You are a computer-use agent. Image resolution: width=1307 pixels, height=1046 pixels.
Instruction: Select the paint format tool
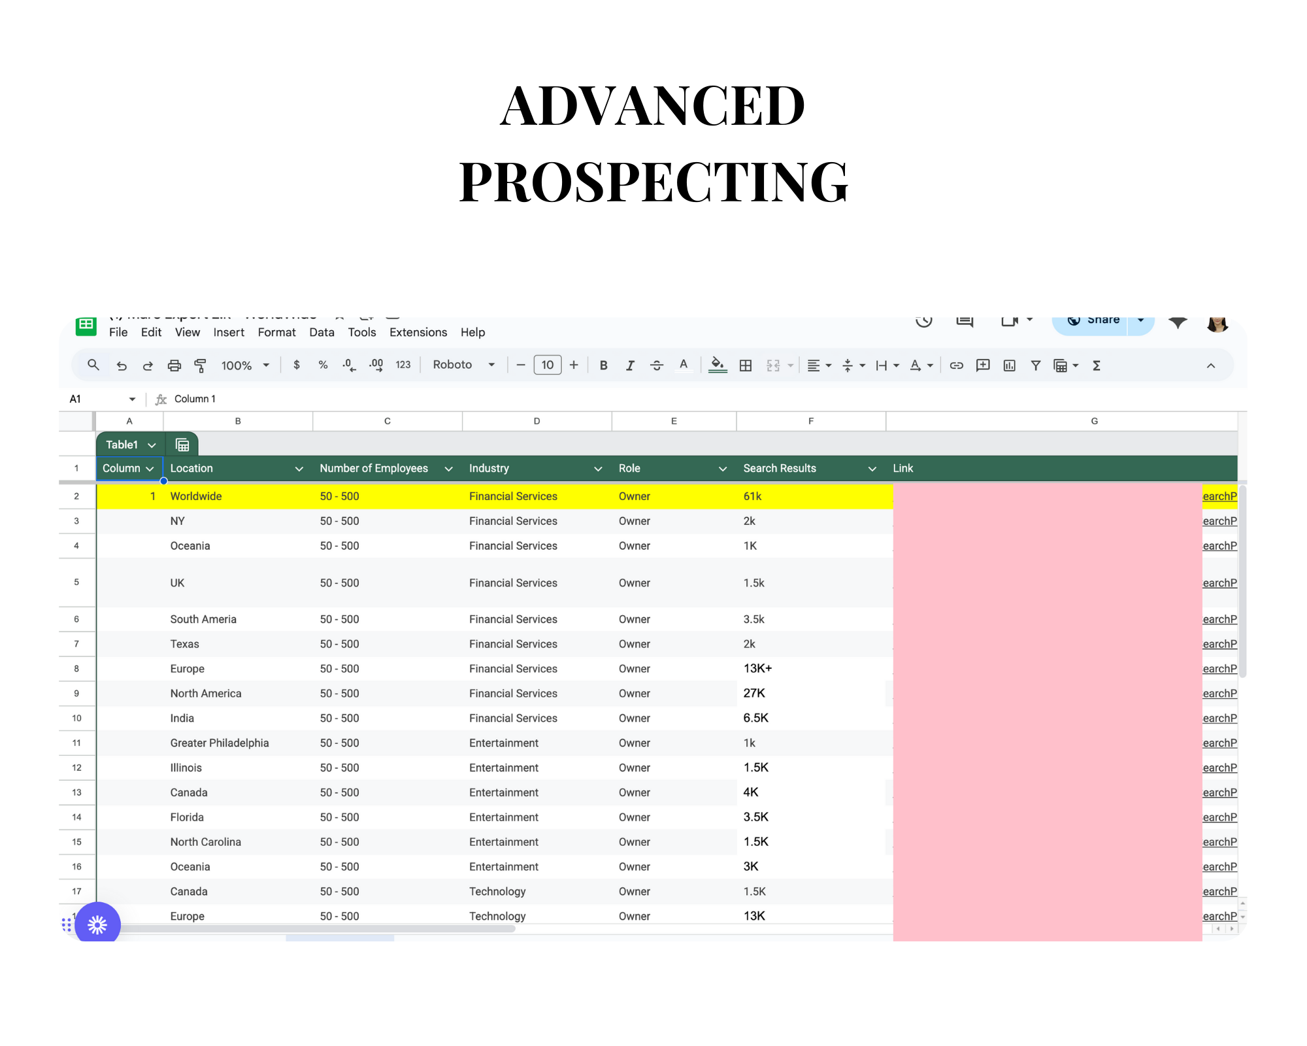pos(200,365)
